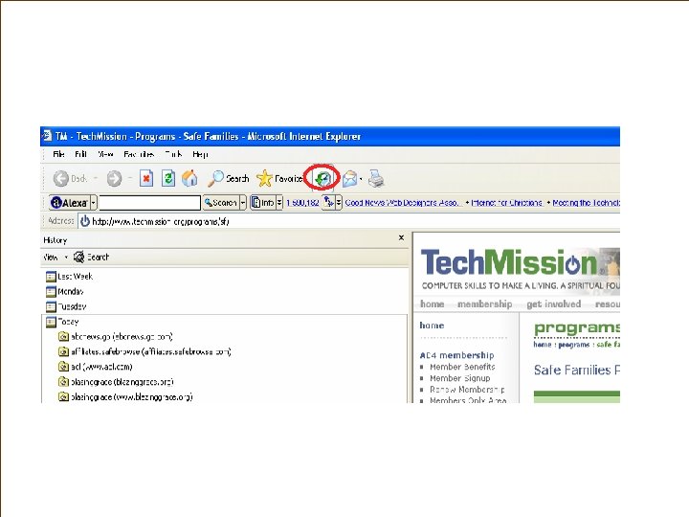Click the Back navigation button
This screenshot has width=689, height=517.
point(70,178)
